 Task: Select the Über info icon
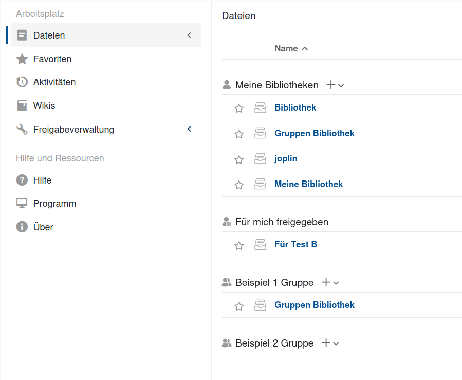(21, 227)
